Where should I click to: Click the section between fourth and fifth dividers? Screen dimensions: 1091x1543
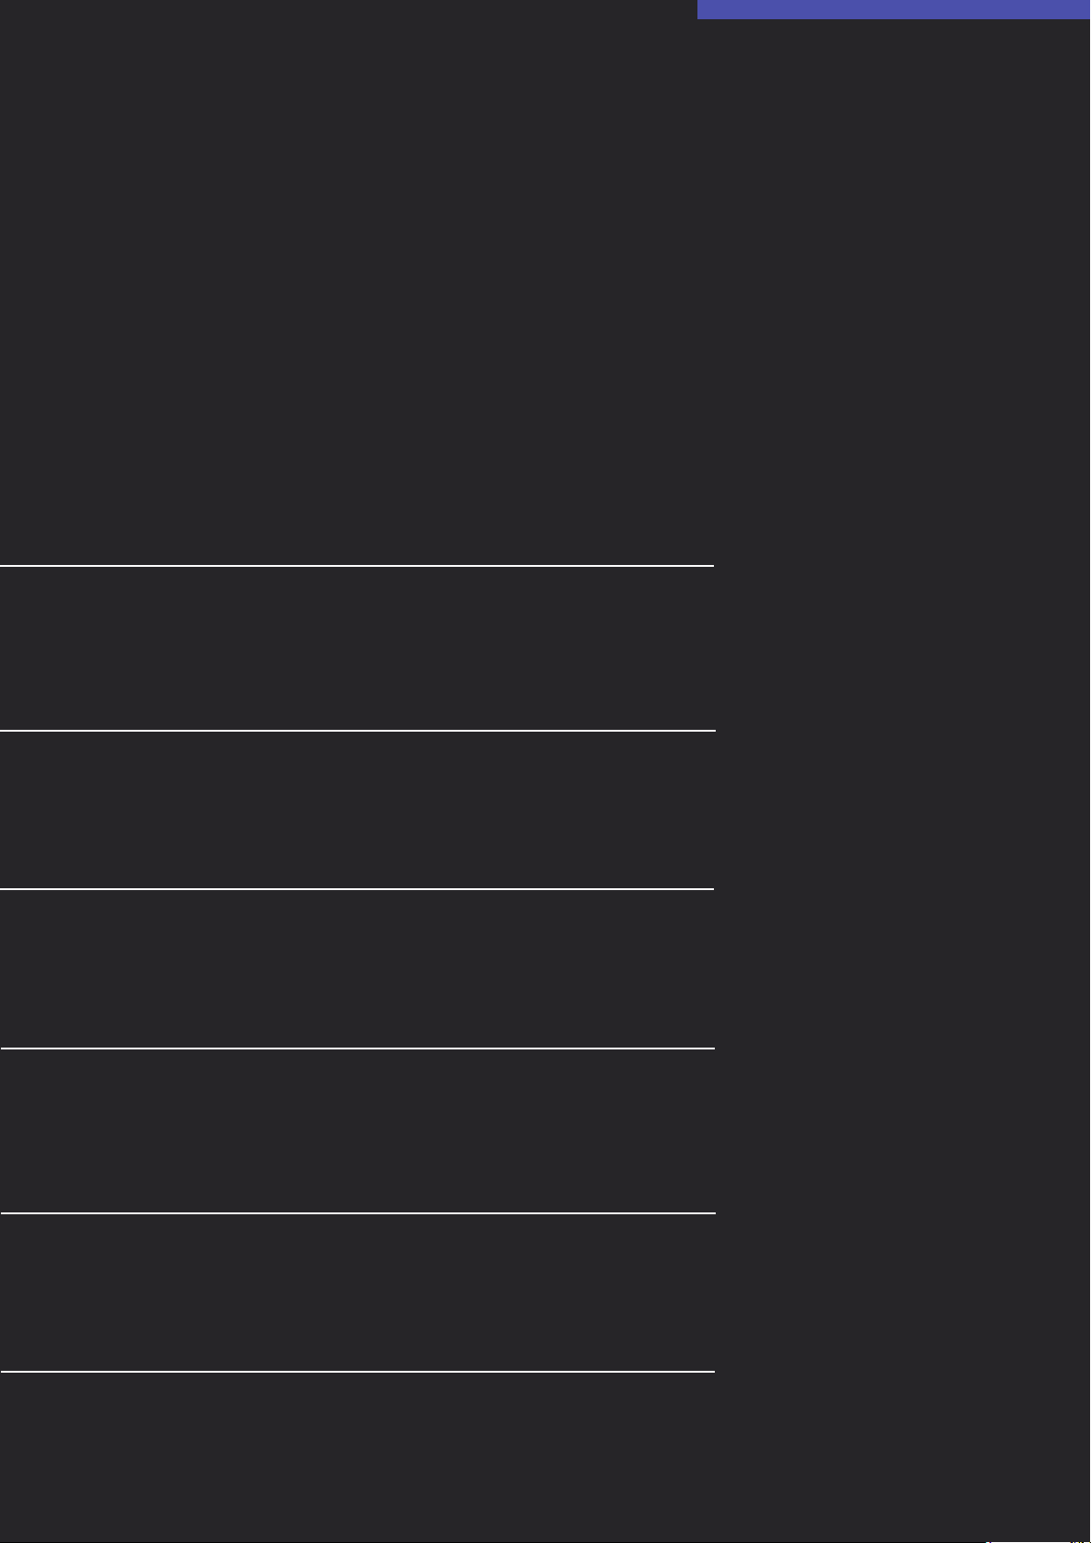[357, 1131]
